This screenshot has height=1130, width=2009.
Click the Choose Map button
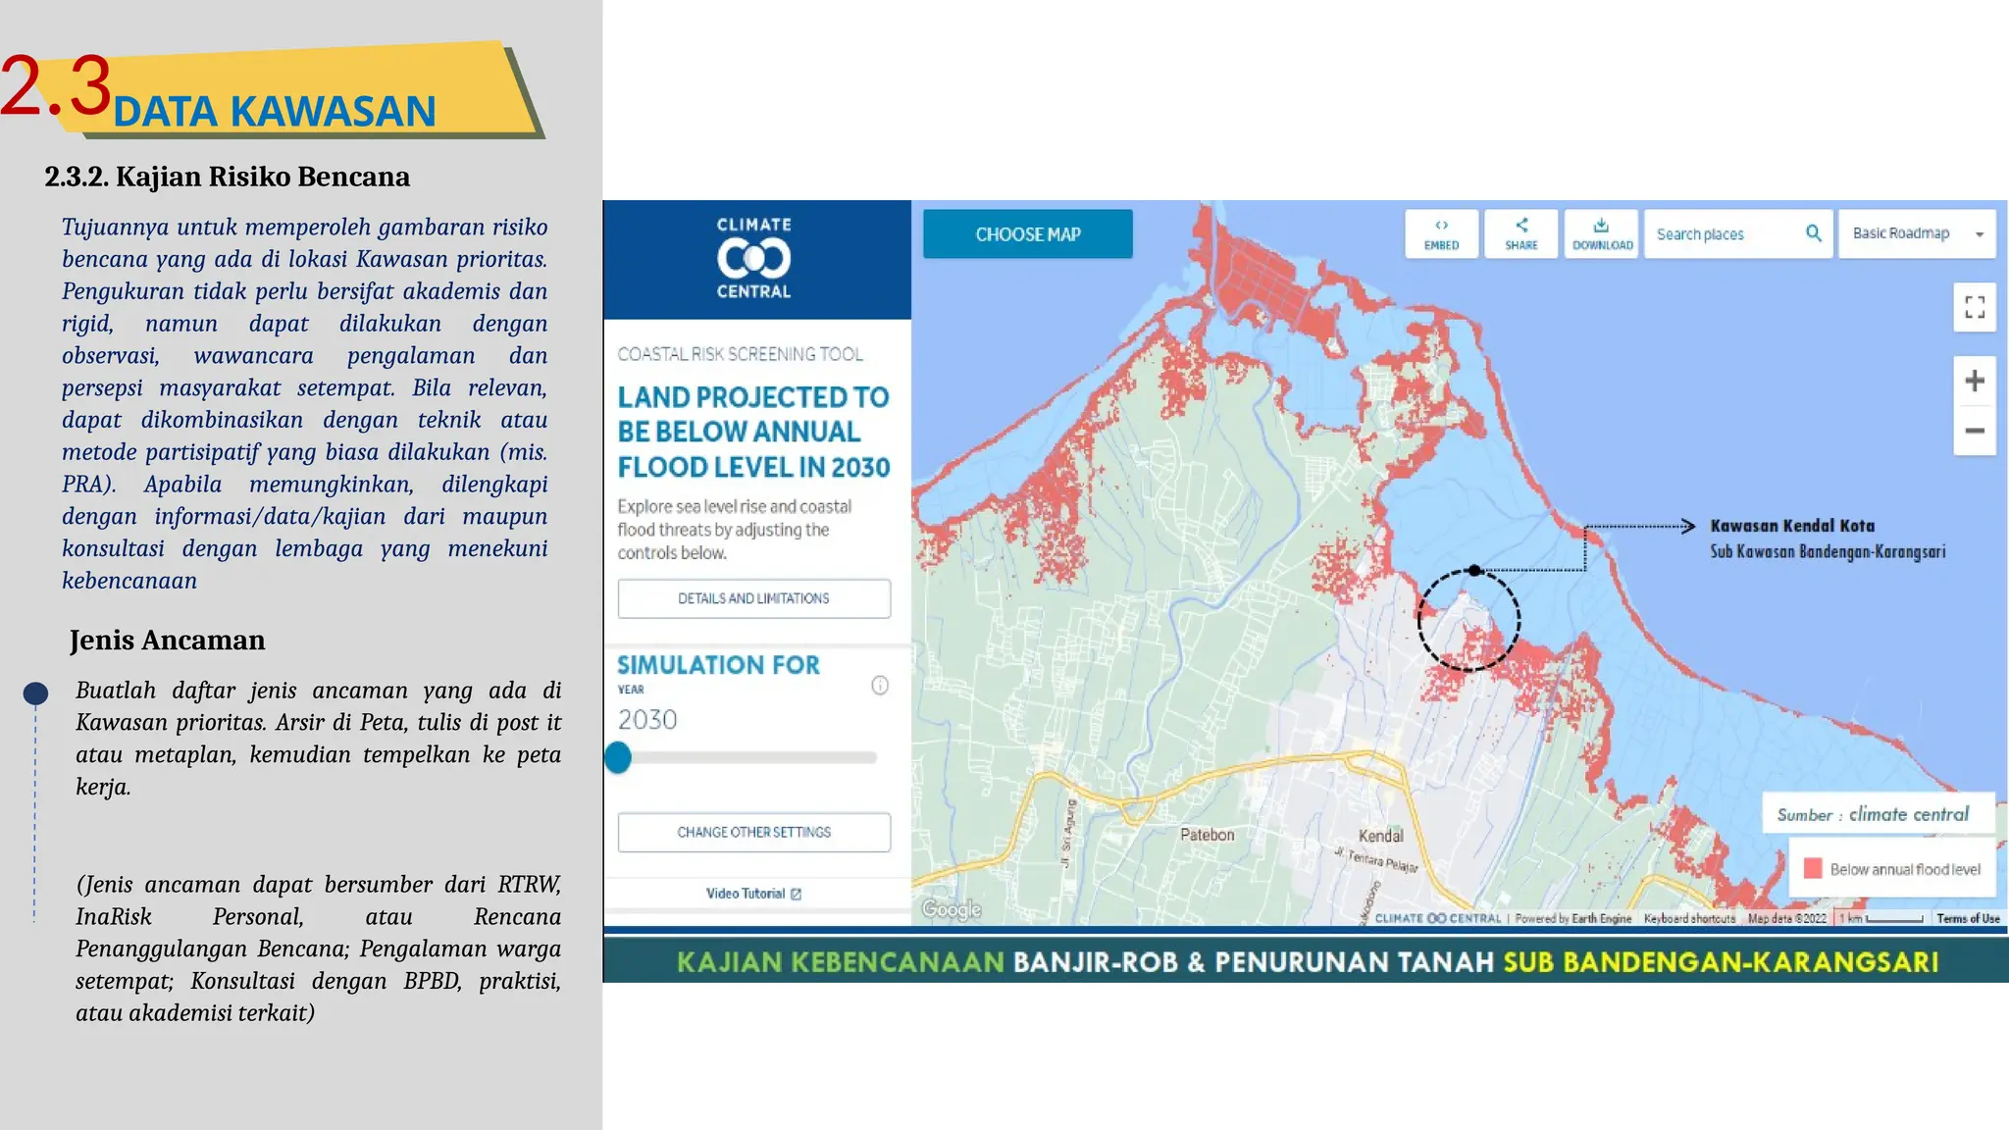click(1027, 234)
